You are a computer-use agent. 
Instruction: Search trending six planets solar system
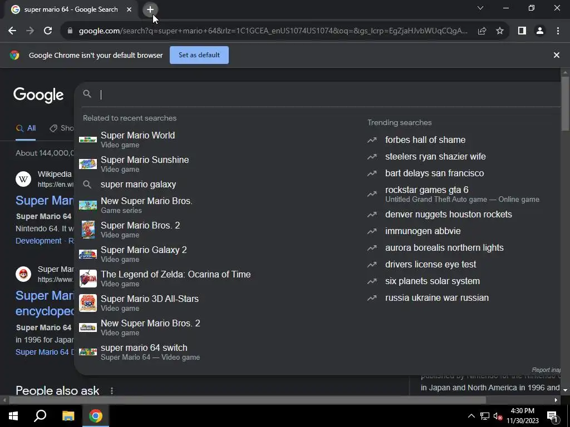[432, 281]
